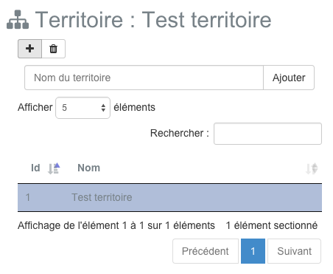
Task: Click the hierarchy icon beside the Territoire title
Action: (18, 19)
